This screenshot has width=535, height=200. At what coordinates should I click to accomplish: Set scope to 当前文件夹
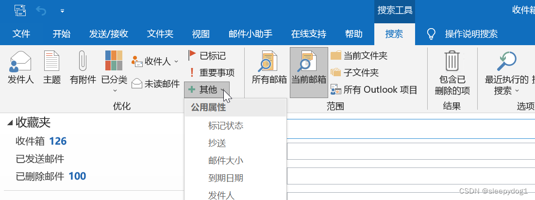coord(359,55)
